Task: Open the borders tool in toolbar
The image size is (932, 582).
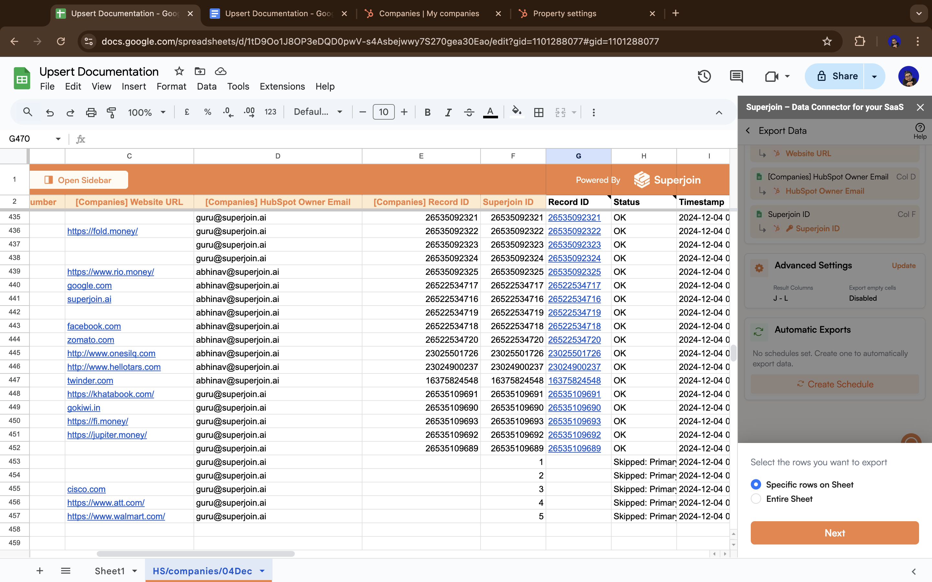Action: click(538, 113)
